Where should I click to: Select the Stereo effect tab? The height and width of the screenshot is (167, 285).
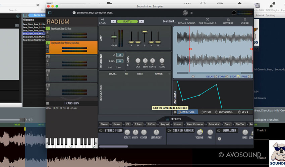tap(104, 124)
